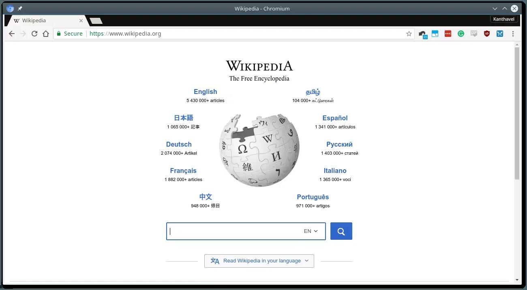527x290 pixels.
Task: Open the blue butterfly-logo extension icon
Action: [x=500, y=34]
